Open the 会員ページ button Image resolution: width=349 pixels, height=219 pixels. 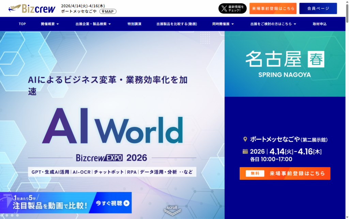(318, 9)
